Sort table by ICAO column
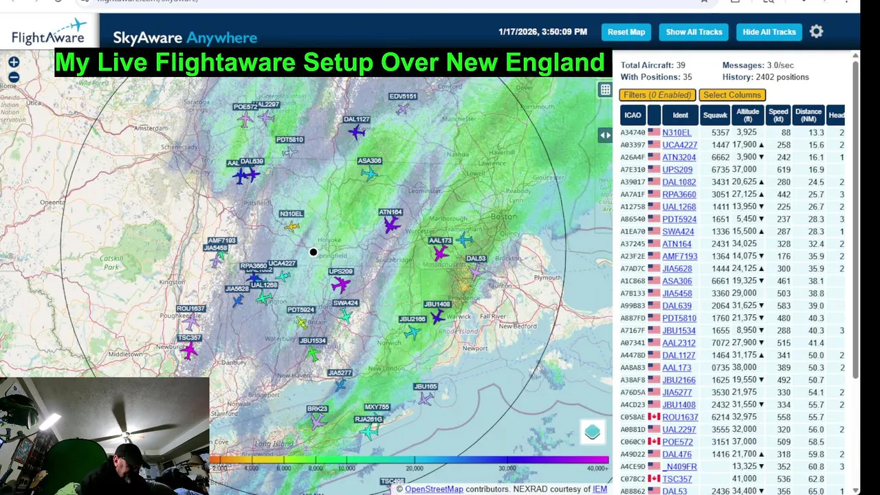Viewport: 880px width, 495px height. [632, 115]
